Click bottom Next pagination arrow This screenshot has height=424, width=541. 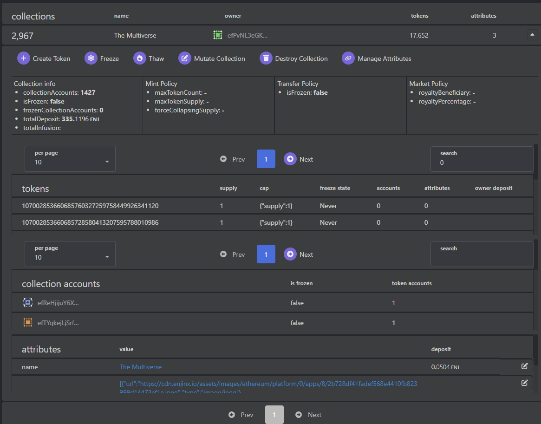click(299, 415)
